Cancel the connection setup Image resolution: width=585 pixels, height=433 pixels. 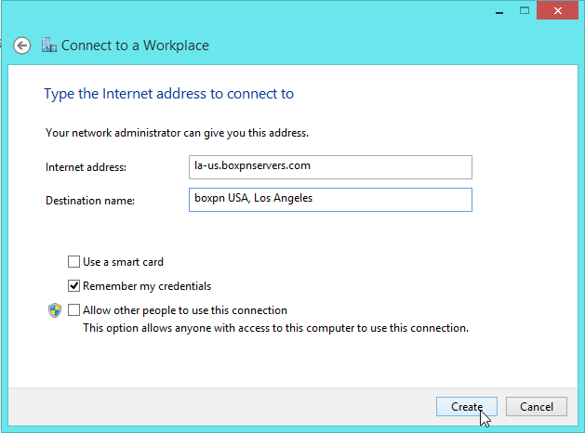coord(536,407)
